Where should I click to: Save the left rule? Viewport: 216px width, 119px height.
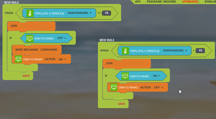tap(26, 76)
